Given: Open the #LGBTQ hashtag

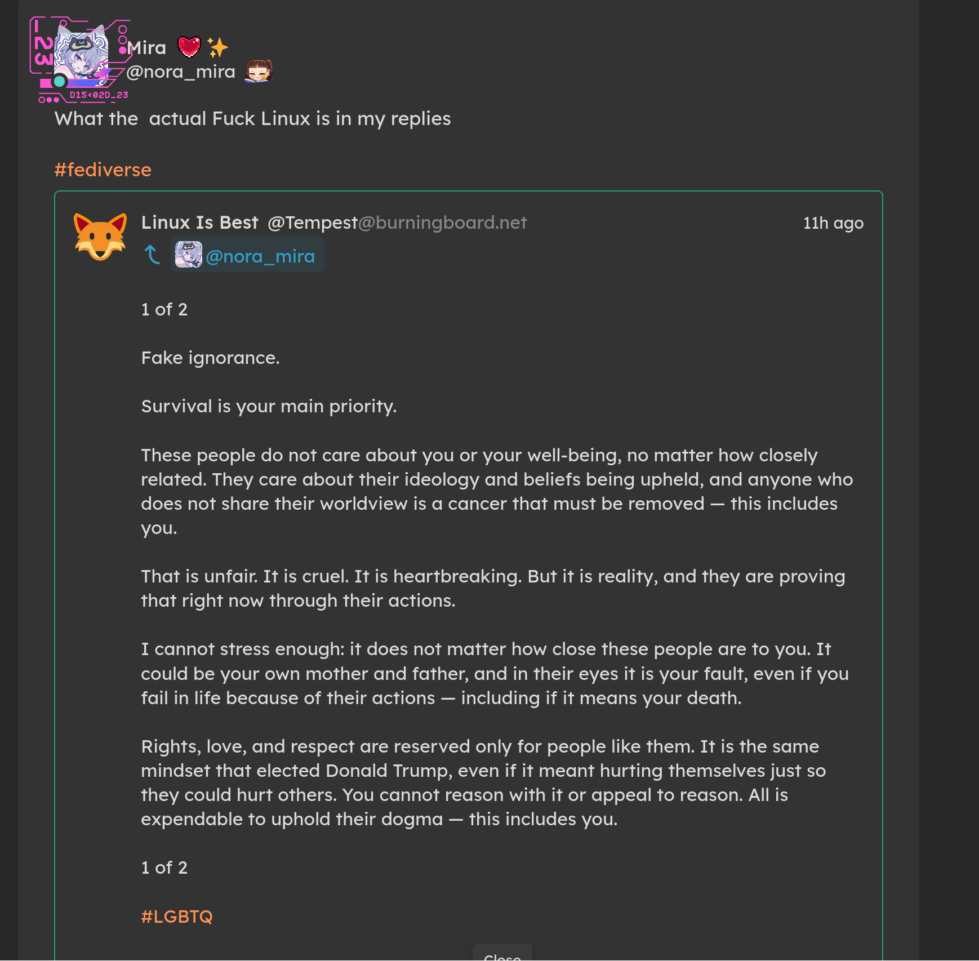Looking at the screenshot, I should pos(177,916).
